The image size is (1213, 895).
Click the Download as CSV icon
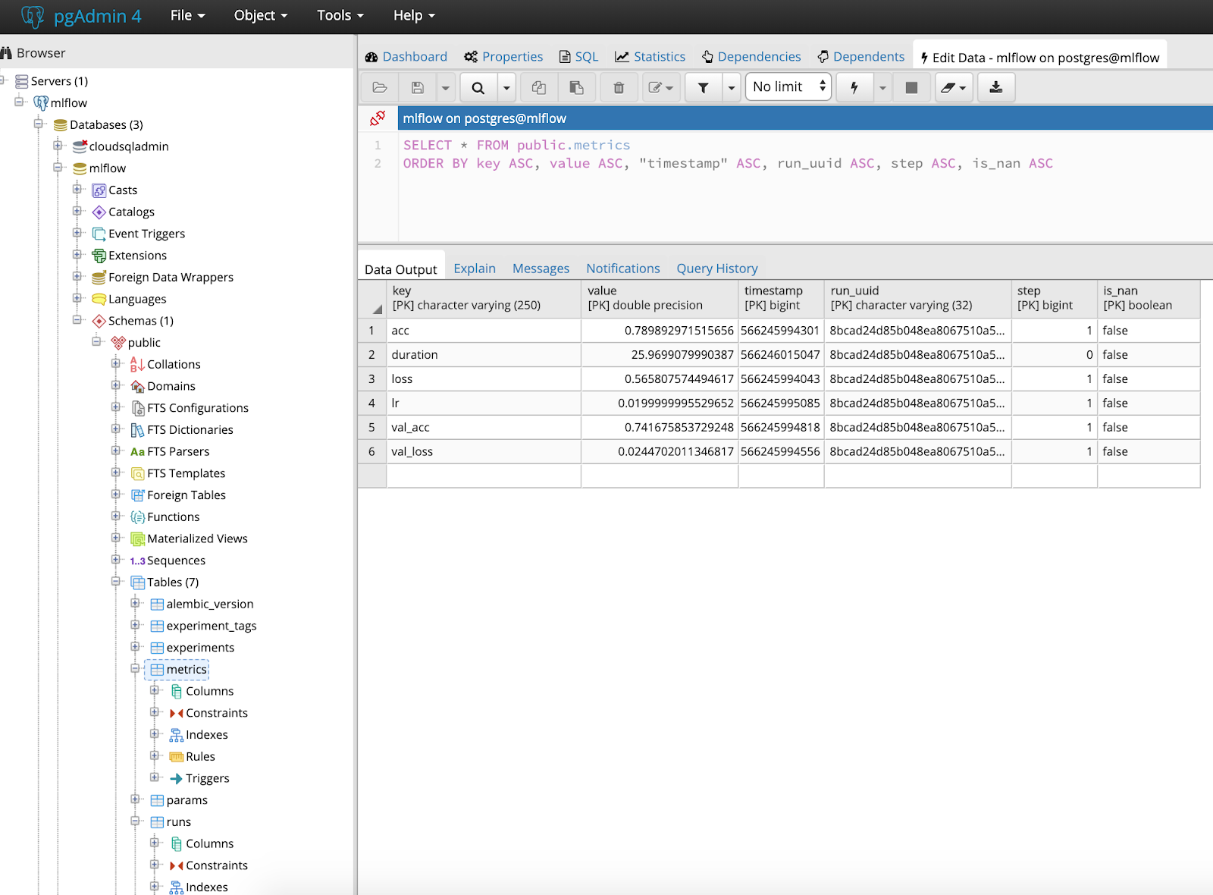(996, 87)
